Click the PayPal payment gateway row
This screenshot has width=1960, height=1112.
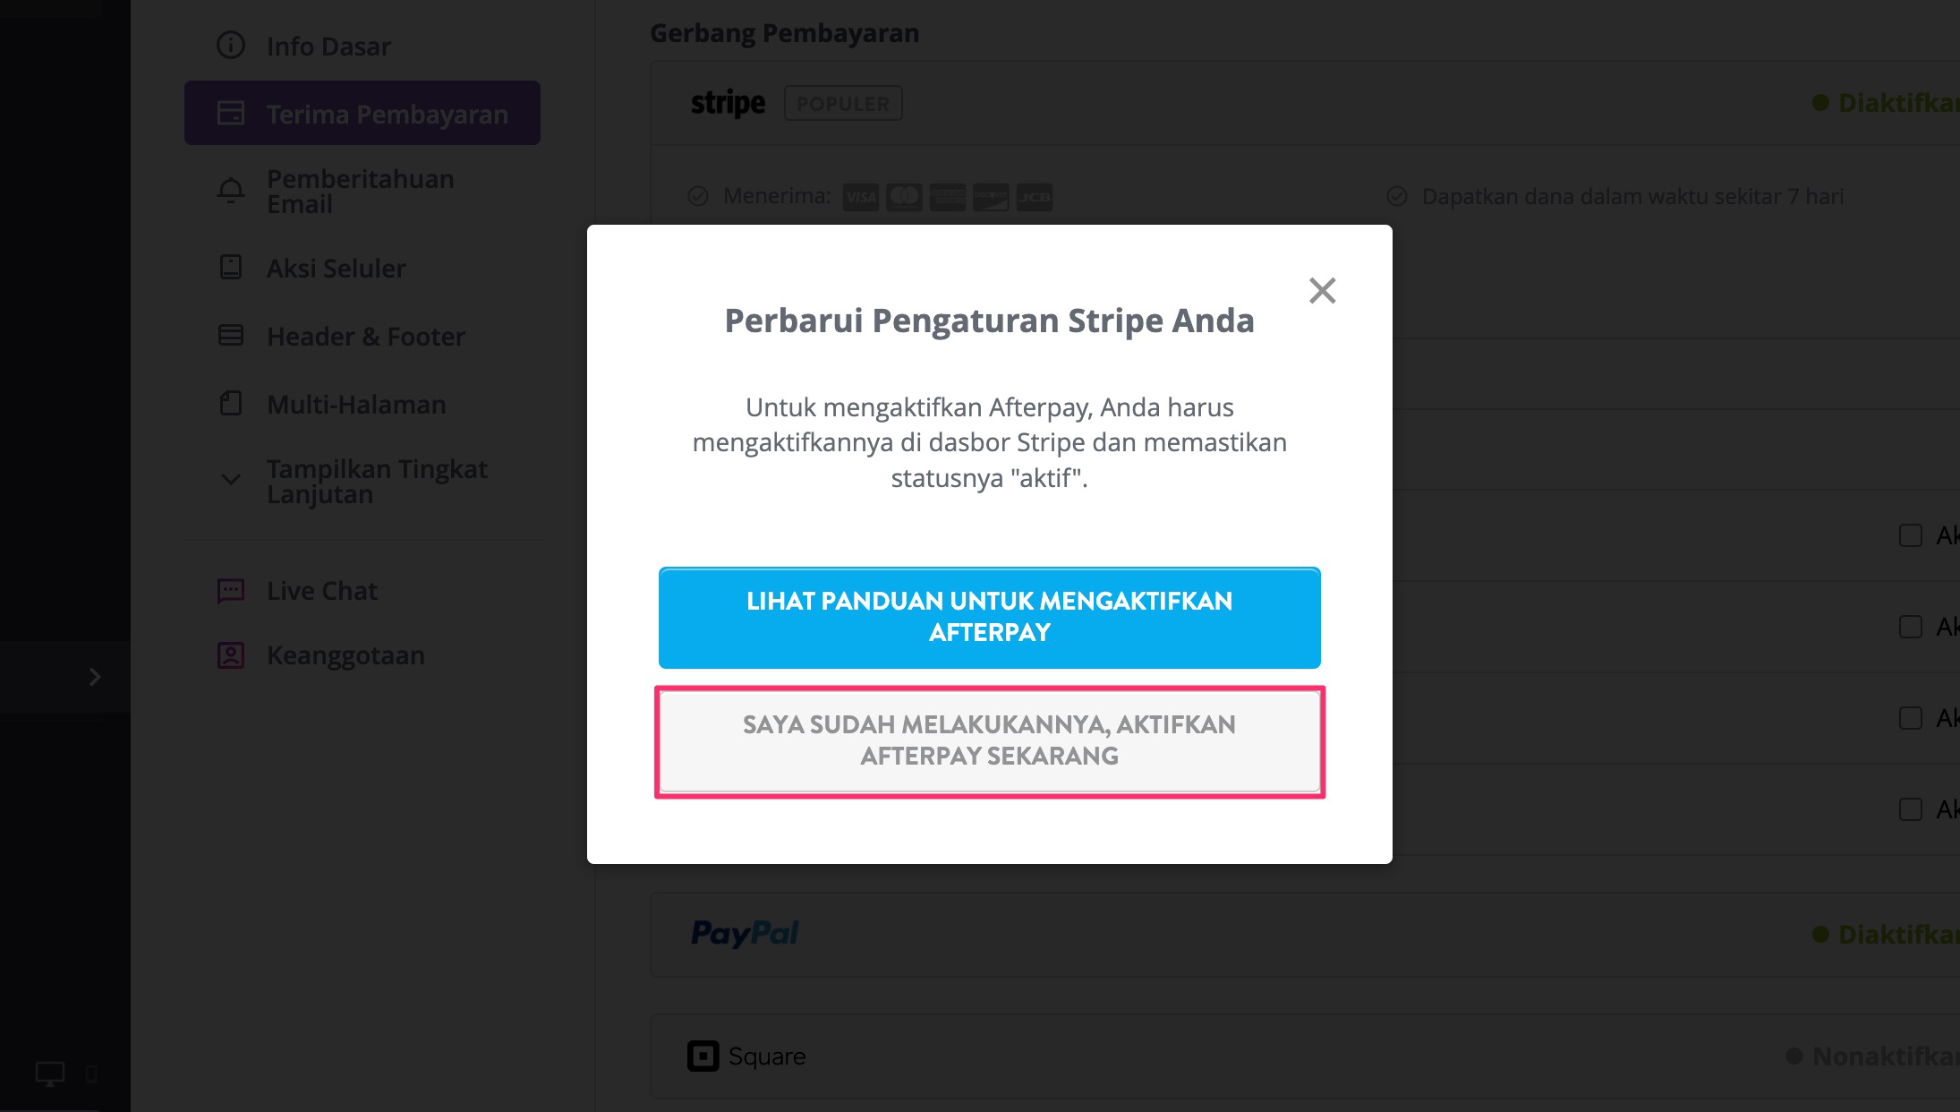[1305, 934]
